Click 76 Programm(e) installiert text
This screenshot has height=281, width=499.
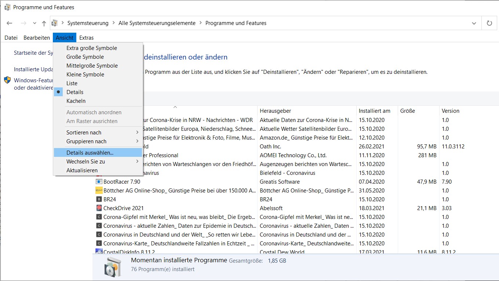[x=163, y=269]
